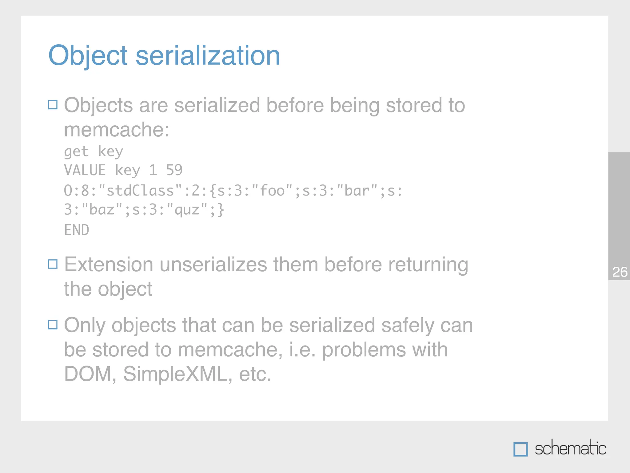Click the code line starting with 3:"baz"
630x473 pixels.
click(x=144, y=210)
